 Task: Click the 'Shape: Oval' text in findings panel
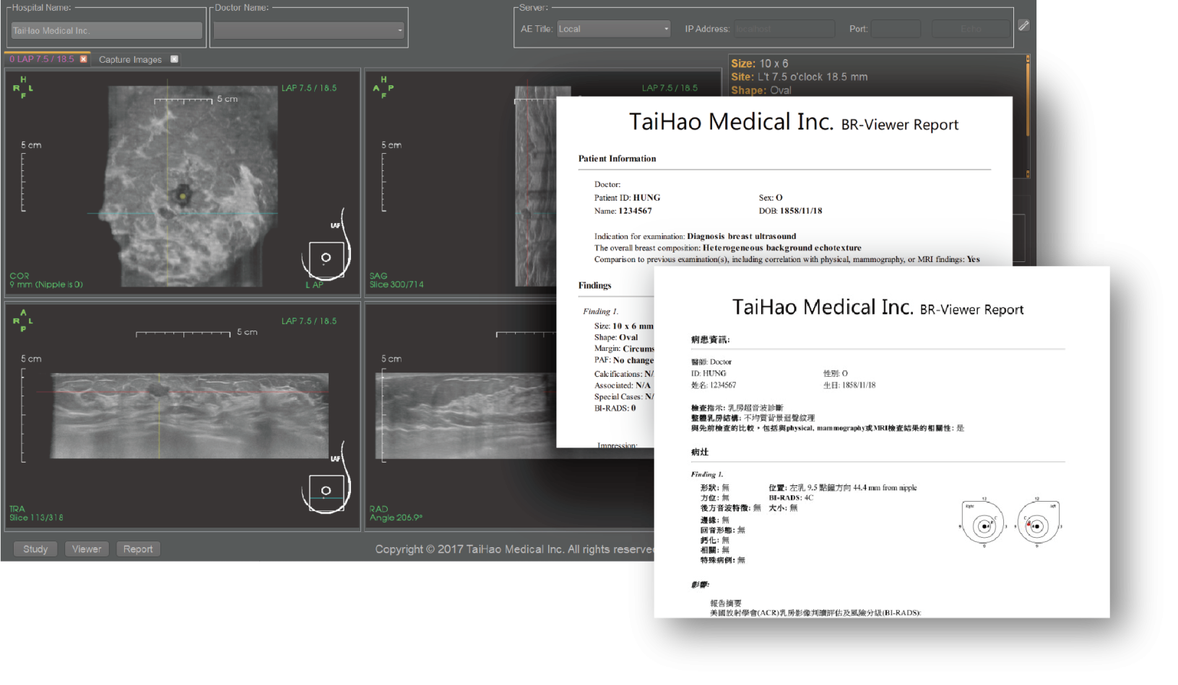coord(761,90)
